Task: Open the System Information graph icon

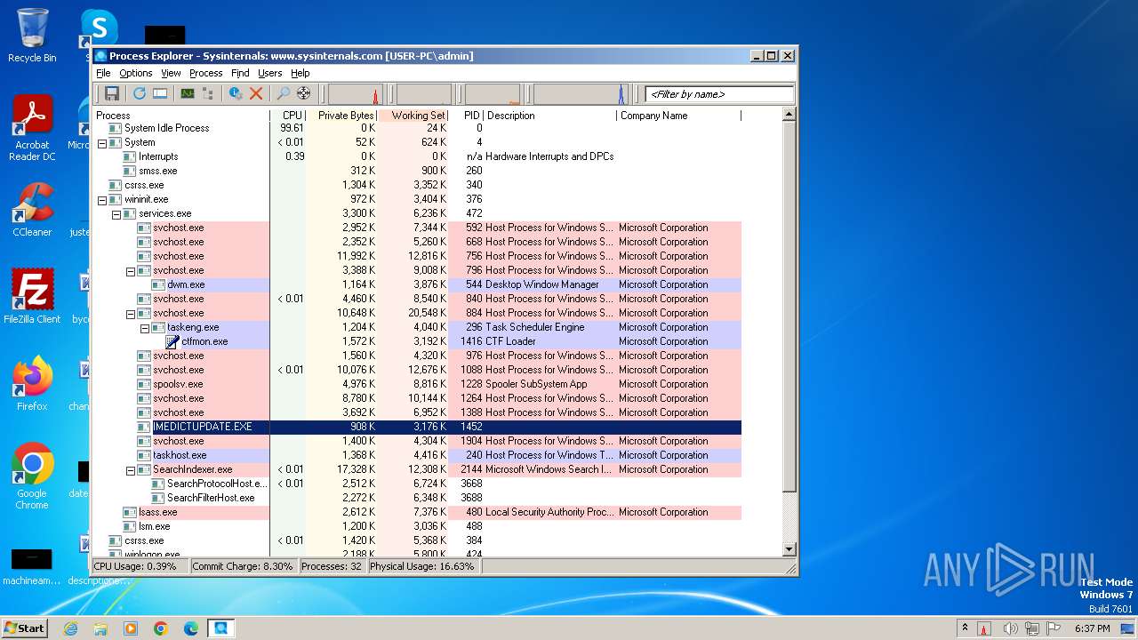Action: pyautogui.click(x=188, y=93)
